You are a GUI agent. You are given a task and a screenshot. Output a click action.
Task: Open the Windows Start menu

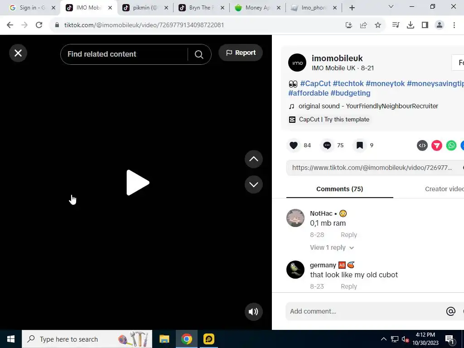(11, 339)
